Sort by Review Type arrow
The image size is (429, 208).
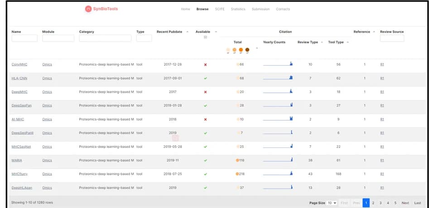click(322, 43)
